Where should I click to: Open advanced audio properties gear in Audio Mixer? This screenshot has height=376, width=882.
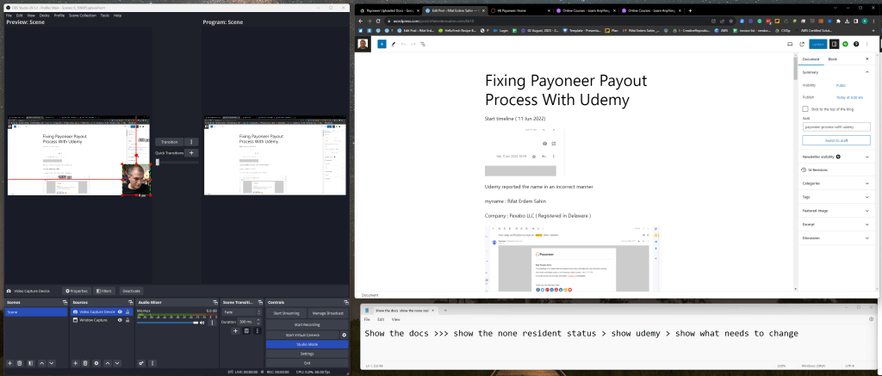pos(141,363)
